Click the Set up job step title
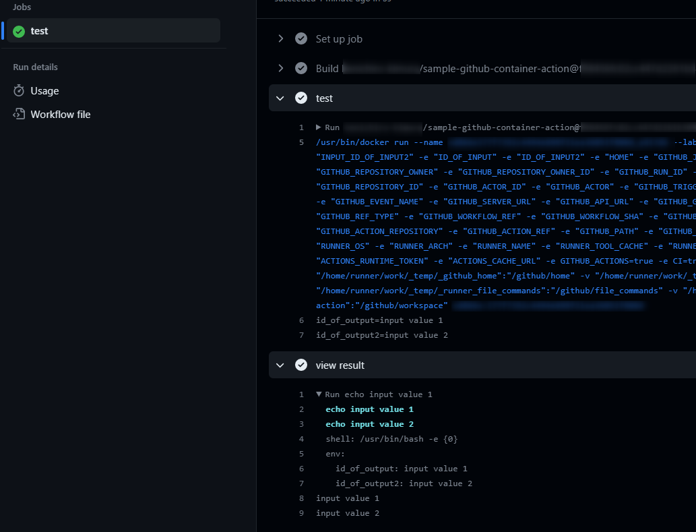696x532 pixels. (339, 38)
